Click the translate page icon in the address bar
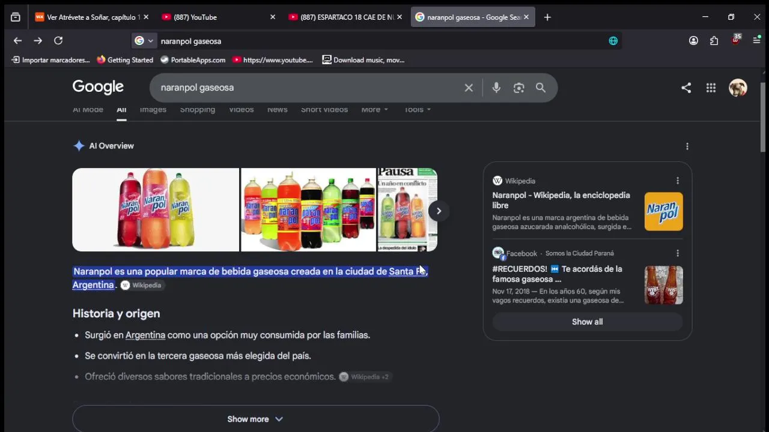Image resolution: width=769 pixels, height=432 pixels. pyautogui.click(x=613, y=41)
